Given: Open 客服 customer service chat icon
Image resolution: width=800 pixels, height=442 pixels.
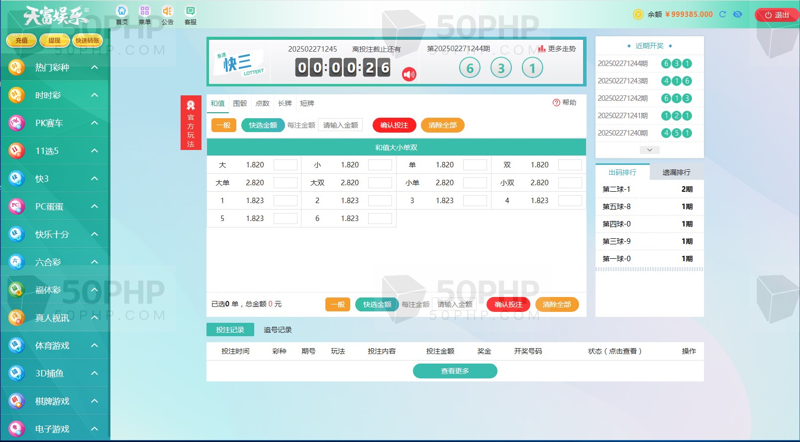Looking at the screenshot, I should point(190,11).
